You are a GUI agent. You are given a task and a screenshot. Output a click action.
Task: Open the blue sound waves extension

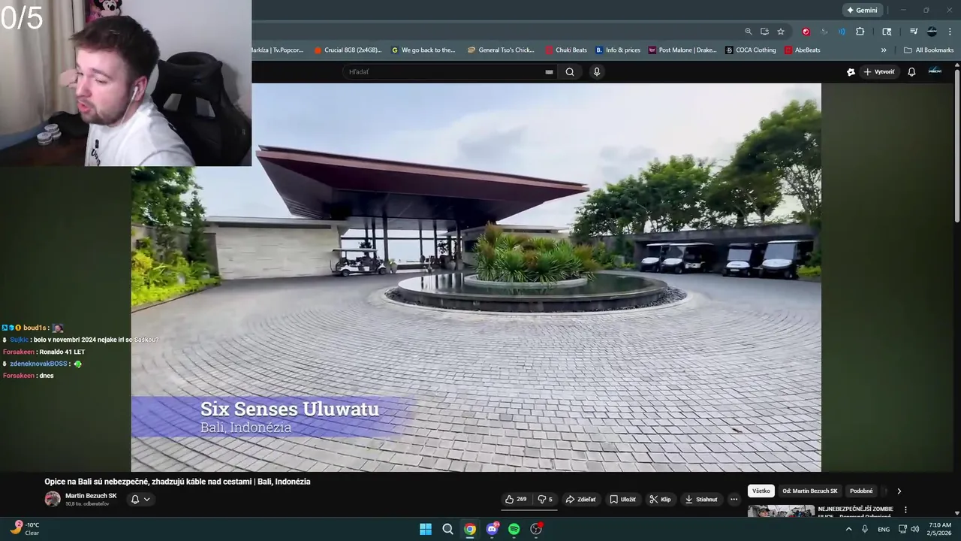pos(842,32)
